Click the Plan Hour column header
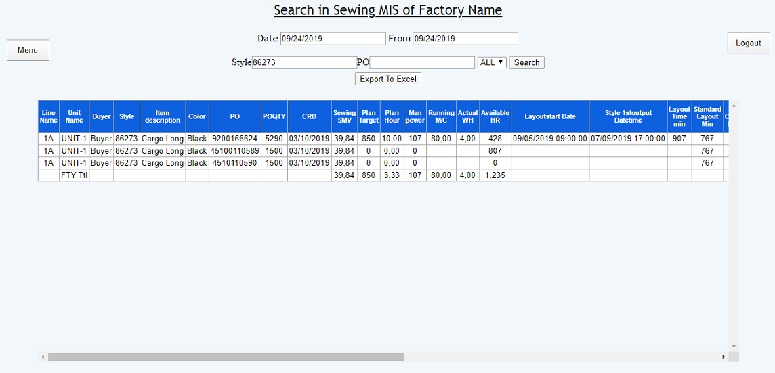Screen dimensions: 775x373 coord(392,116)
